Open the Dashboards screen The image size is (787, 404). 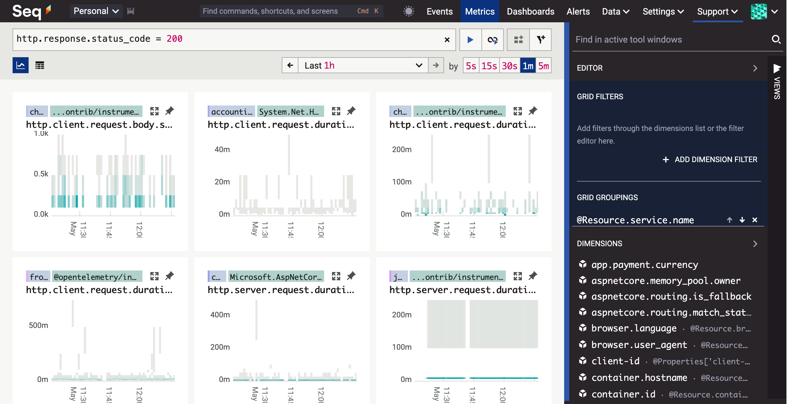click(530, 11)
